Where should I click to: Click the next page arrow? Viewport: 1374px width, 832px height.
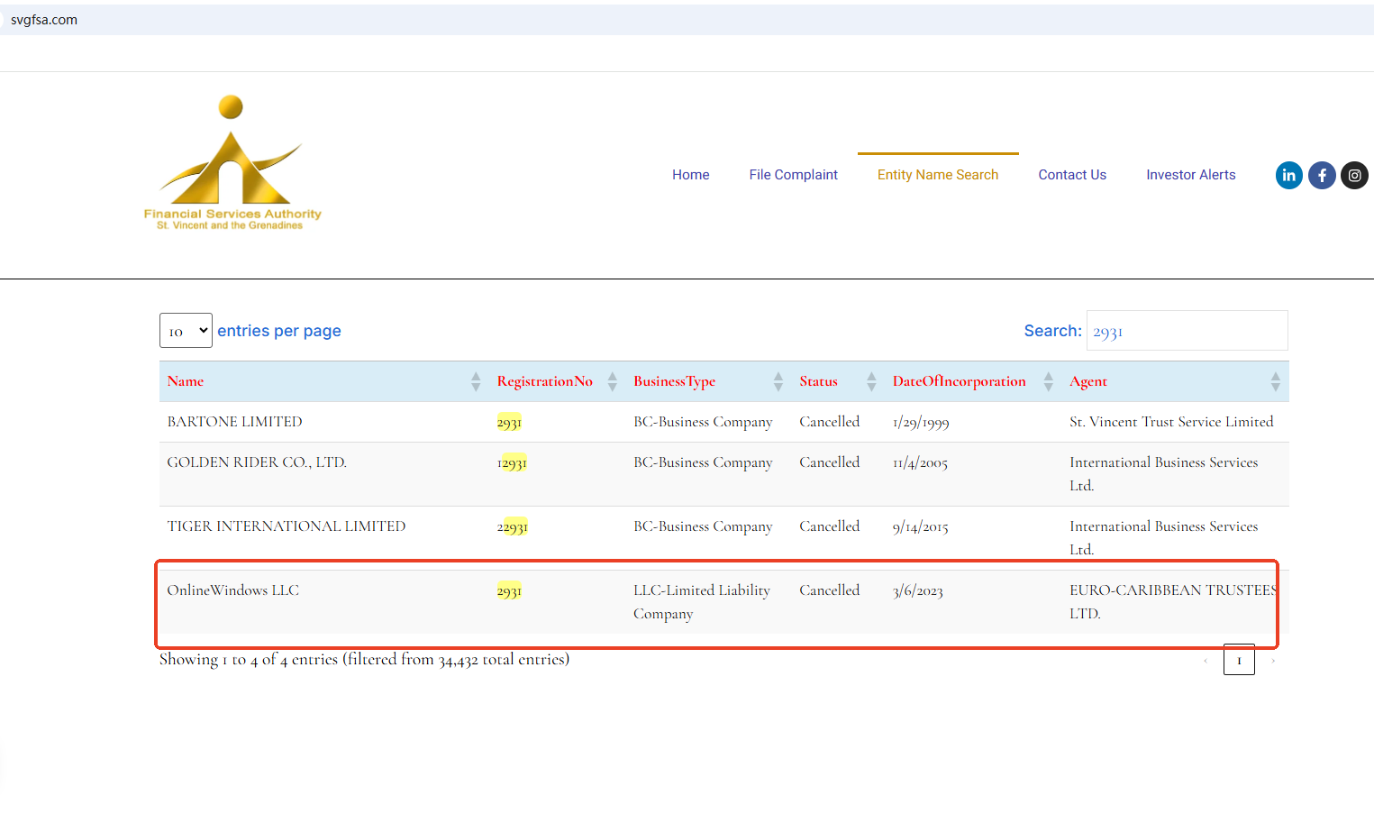tap(1272, 661)
